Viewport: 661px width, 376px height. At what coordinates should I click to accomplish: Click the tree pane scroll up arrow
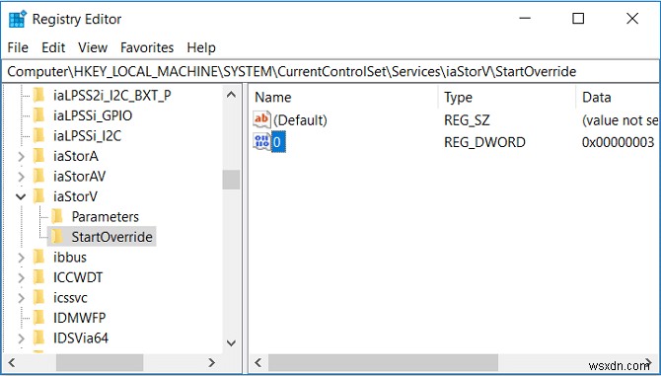(x=231, y=95)
